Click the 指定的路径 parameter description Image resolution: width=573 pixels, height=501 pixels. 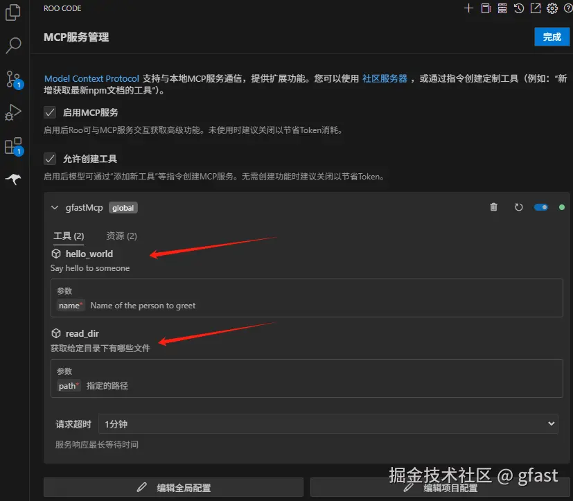click(x=107, y=386)
